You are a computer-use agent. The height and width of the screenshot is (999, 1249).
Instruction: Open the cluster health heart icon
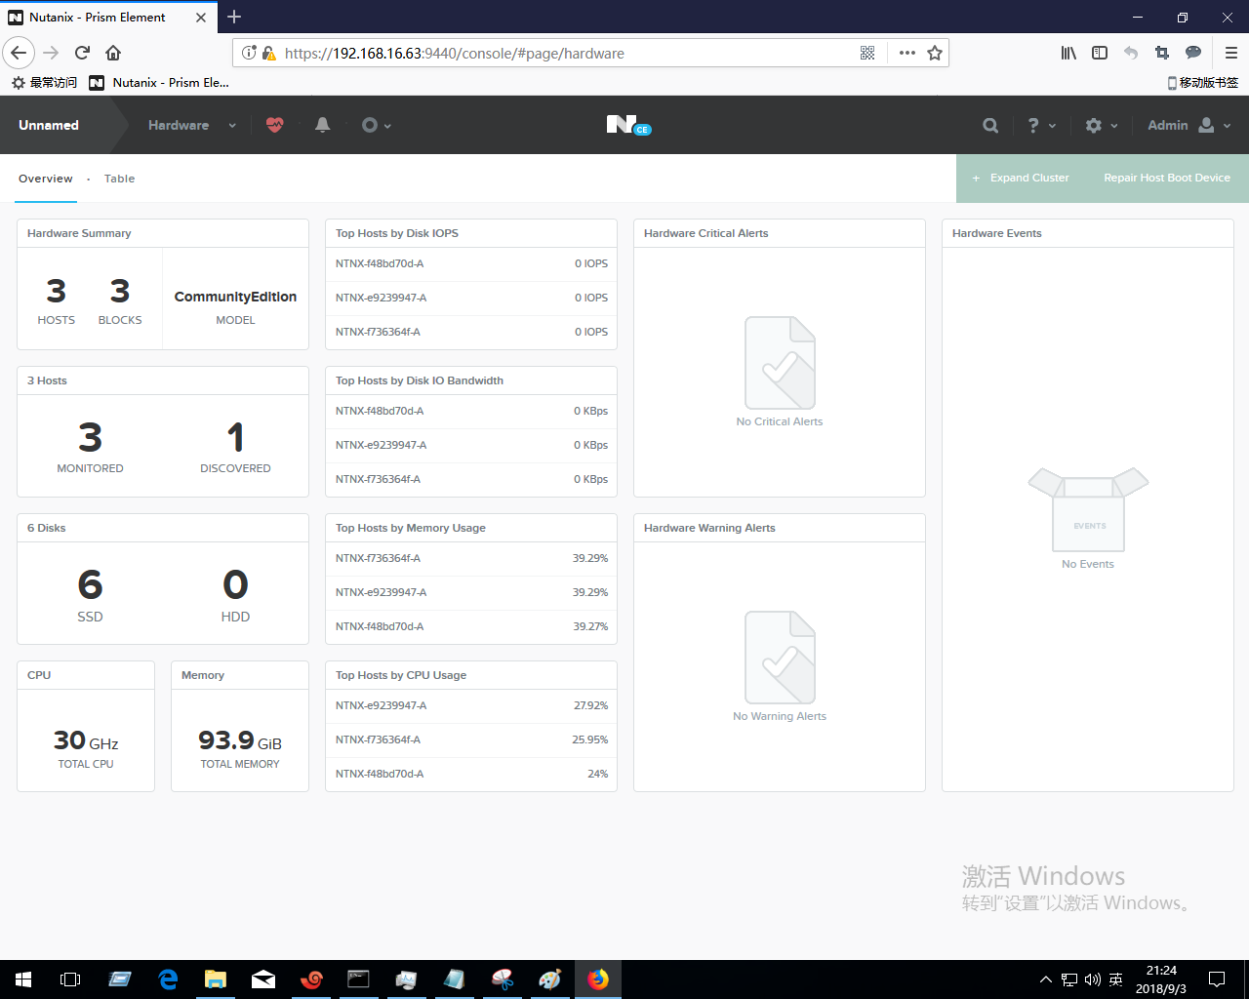point(275,125)
